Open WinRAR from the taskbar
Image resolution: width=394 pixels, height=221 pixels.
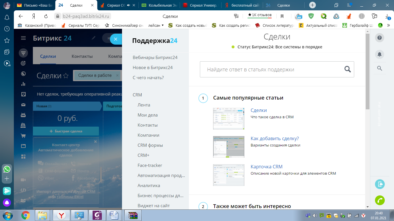(x=133, y=215)
